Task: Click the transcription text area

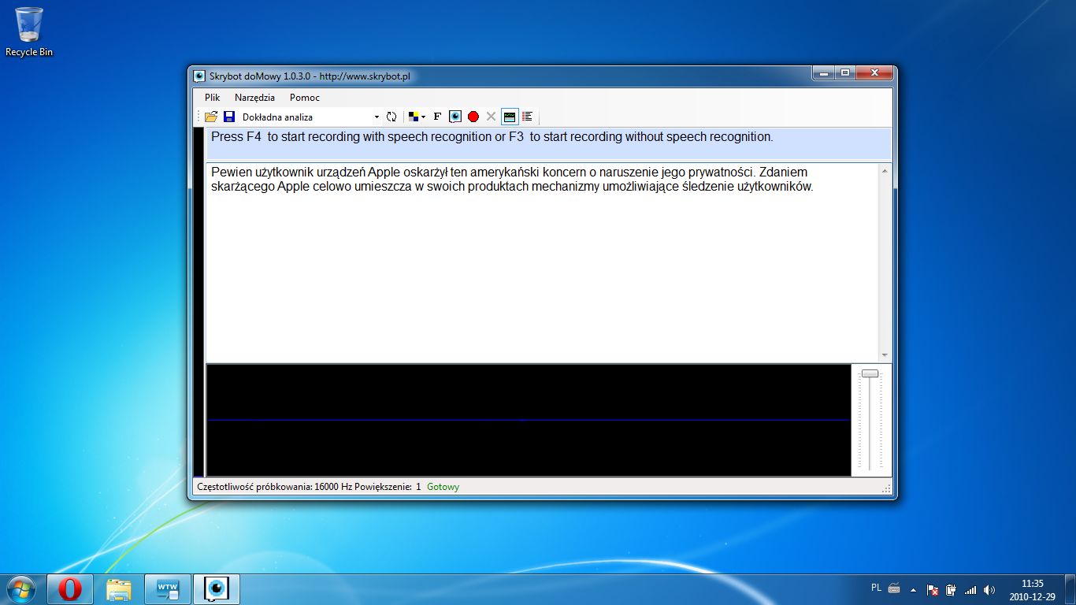Action: coord(543,262)
